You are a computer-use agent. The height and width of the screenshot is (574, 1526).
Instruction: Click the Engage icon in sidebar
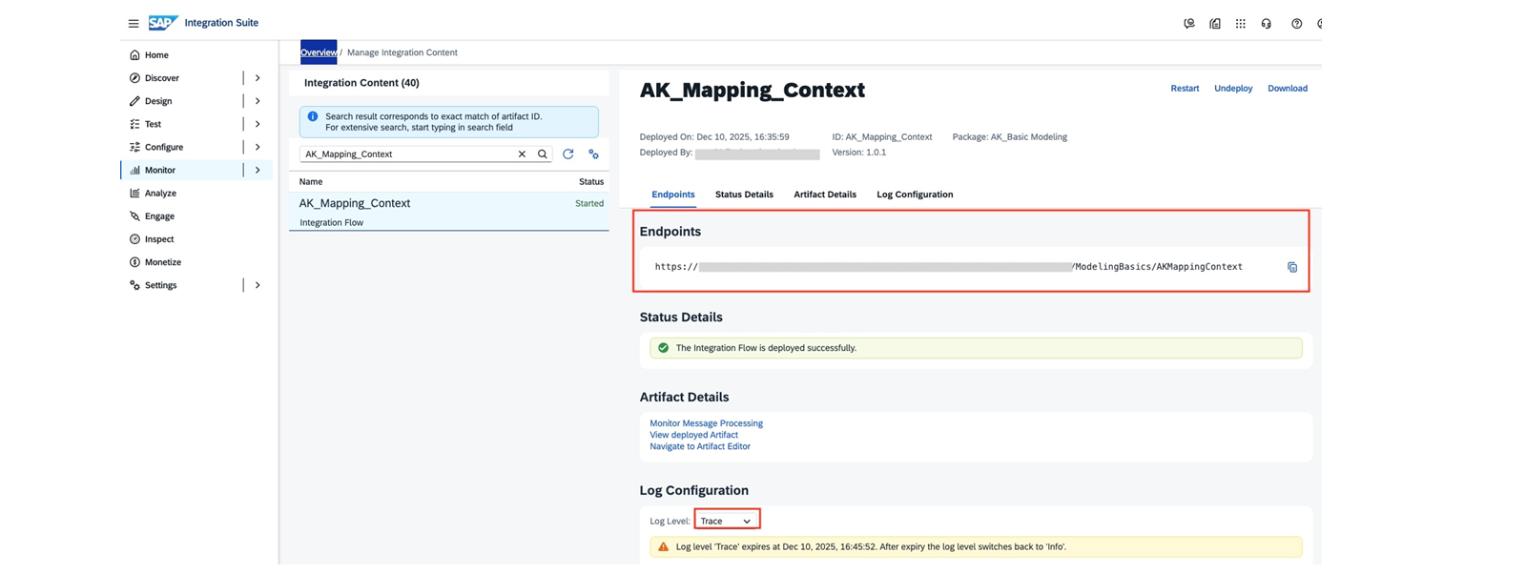[x=134, y=216]
